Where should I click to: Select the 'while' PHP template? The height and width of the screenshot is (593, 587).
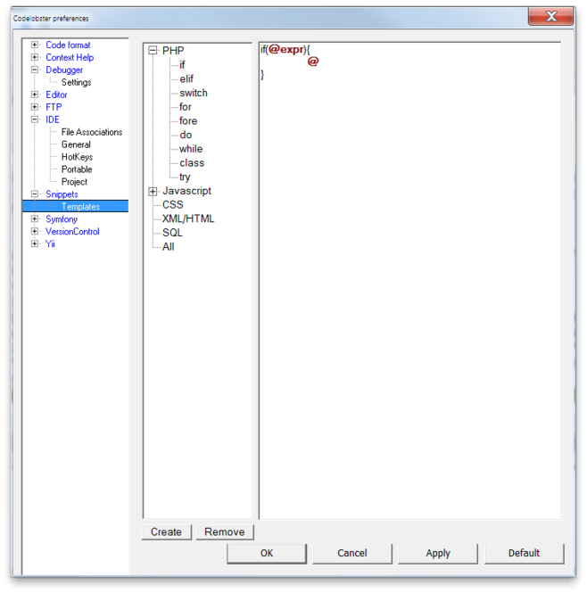pos(191,149)
